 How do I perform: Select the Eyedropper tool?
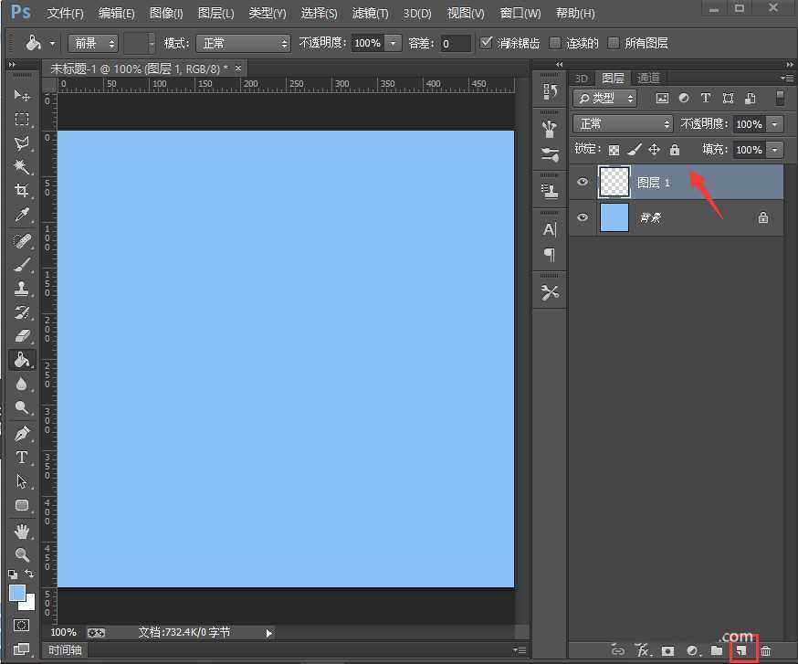point(23,216)
